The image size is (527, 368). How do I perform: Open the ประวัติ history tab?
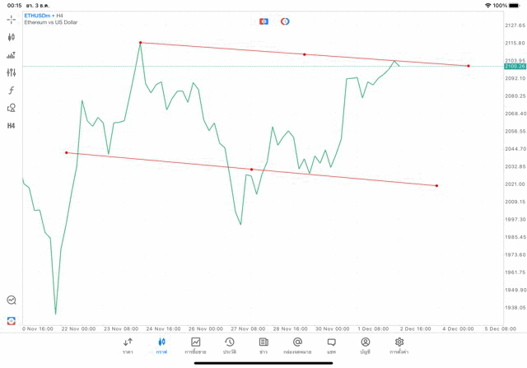pyautogui.click(x=230, y=346)
